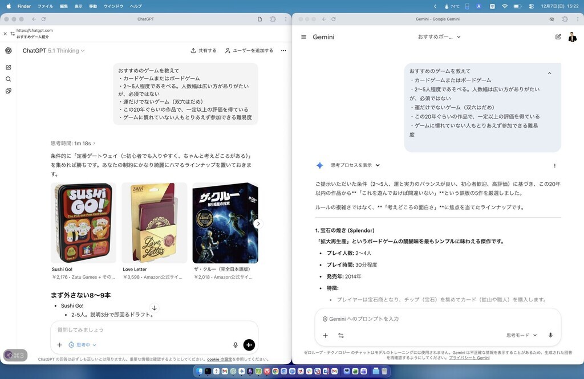The height and width of the screenshot is (379, 584).
Task: Reload the ChatGPT window page
Action: [x=43, y=19]
